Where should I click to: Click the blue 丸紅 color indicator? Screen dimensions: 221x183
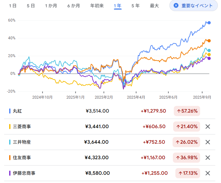(x=10, y=111)
